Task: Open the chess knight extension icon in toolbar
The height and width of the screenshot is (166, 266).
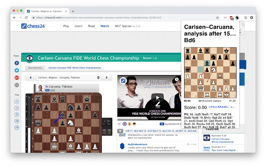Action: tap(237, 17)
